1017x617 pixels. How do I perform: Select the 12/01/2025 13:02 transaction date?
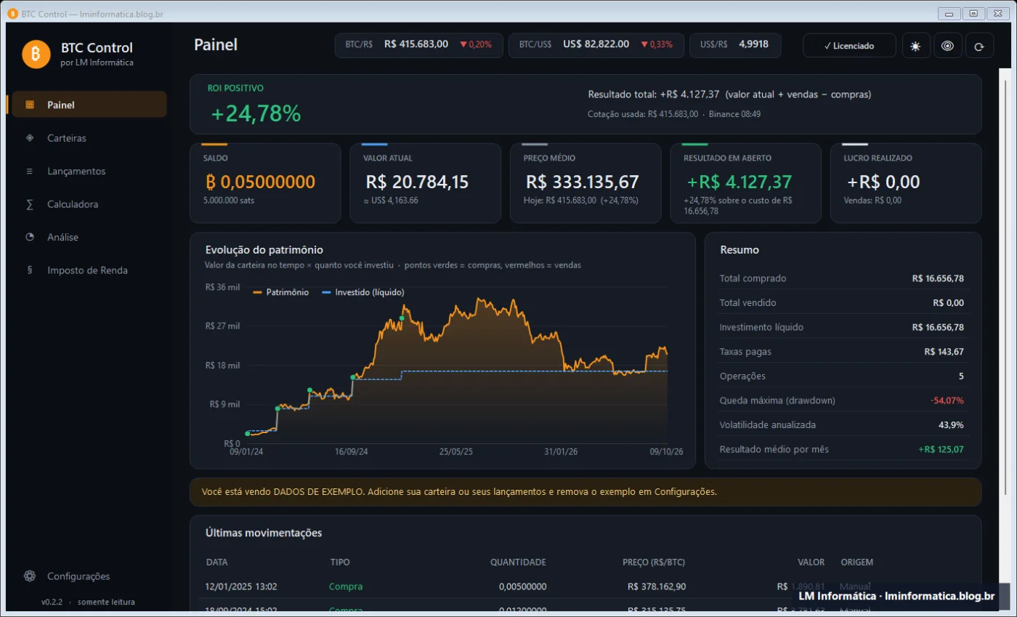pyautogui.click(x=241, y=586)
